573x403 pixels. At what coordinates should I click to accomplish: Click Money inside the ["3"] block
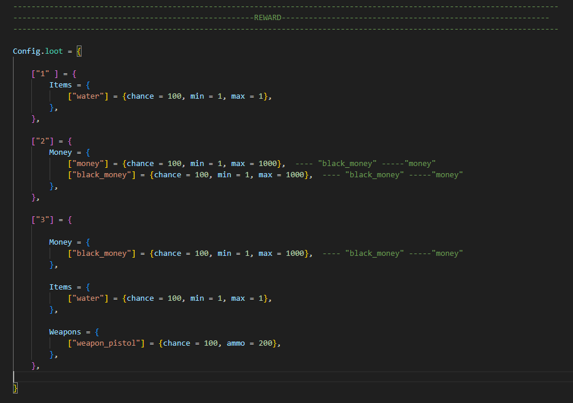point(61,242)
